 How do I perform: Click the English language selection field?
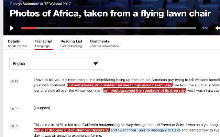56,64
